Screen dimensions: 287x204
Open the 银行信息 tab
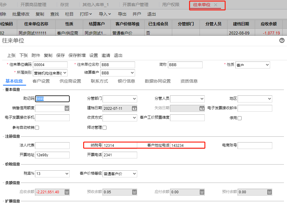coord(126,81)
